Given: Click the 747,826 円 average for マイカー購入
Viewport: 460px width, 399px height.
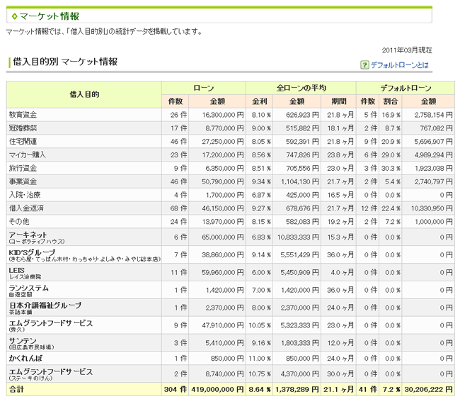Looking at the screenshot, I should (x=302, y=154).
